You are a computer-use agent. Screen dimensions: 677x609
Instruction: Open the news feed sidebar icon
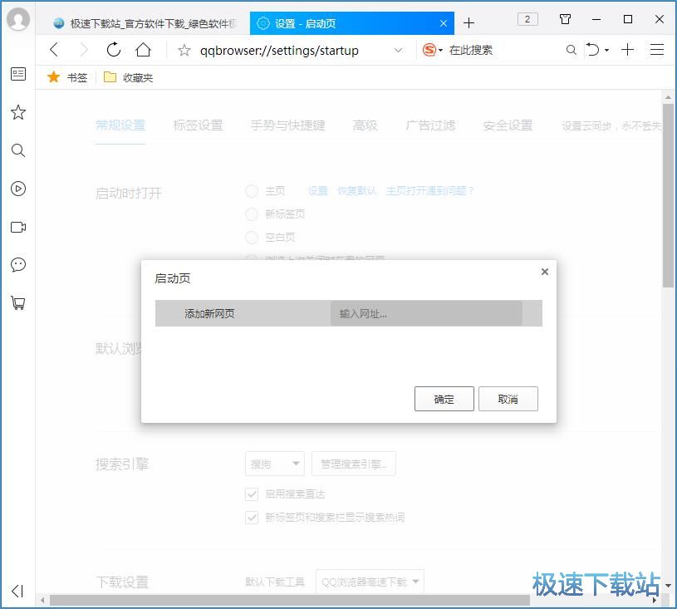tap(18, 74)
